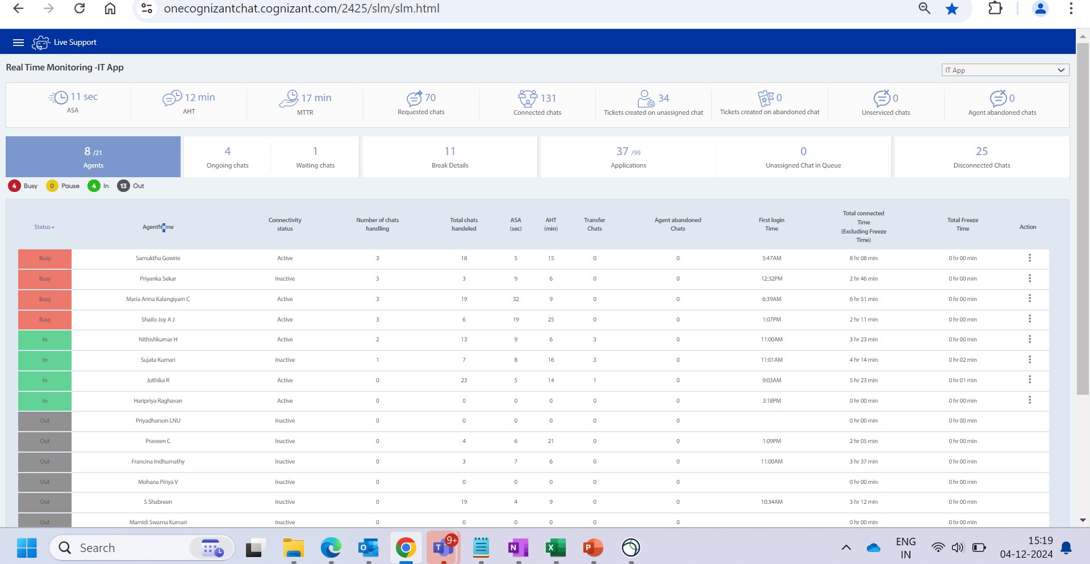This screenshot has height=564, width=1090.
Task: Click Tickets created on unassigned chat icon
Action: pos(646,98)
